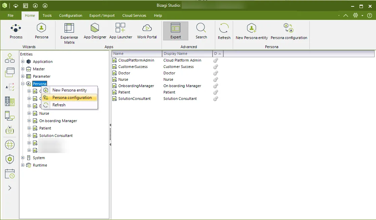The image size is (376, 220).
Task: Create a New Persona entity from ribbon
Action: pyautogui.click(x=252, y=31)
